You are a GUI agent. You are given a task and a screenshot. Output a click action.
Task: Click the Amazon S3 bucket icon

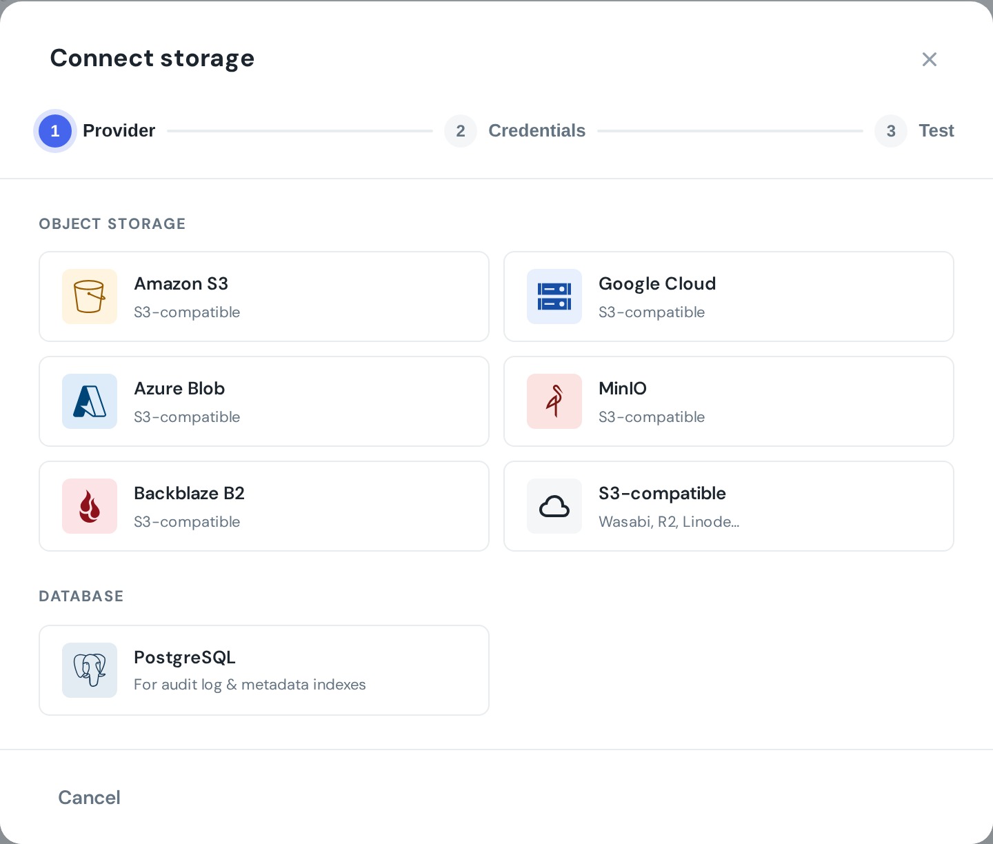pos(90,297)
